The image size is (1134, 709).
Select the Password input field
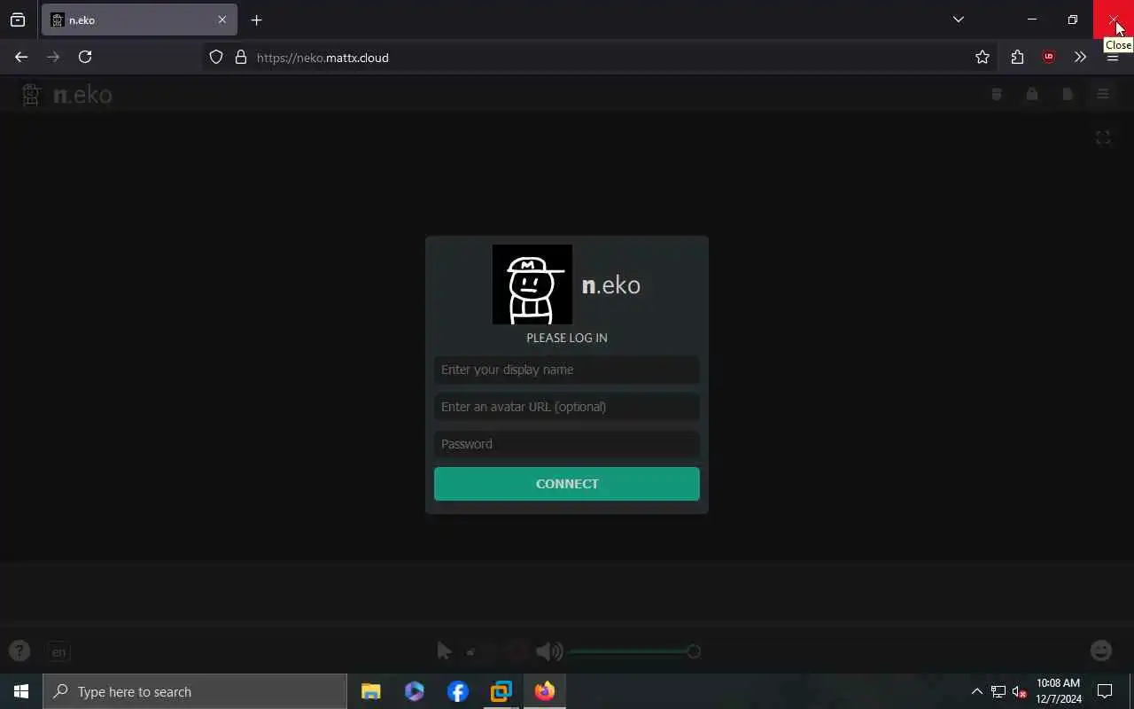coord(567,444)
